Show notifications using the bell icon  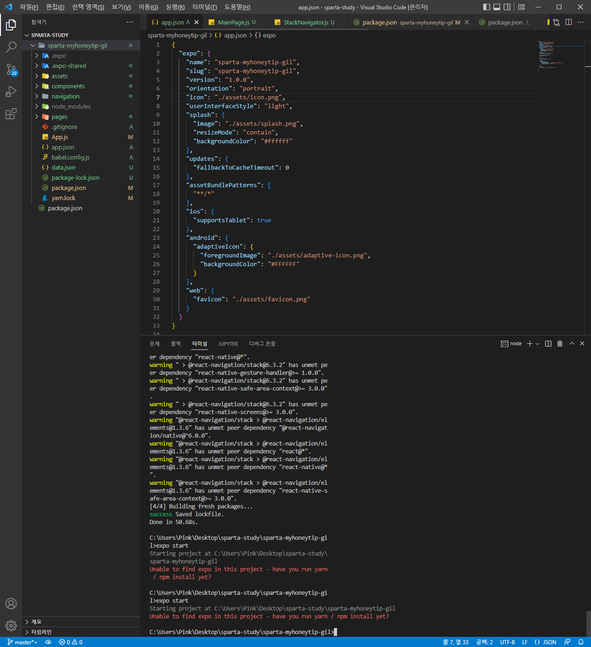point(581,642)
